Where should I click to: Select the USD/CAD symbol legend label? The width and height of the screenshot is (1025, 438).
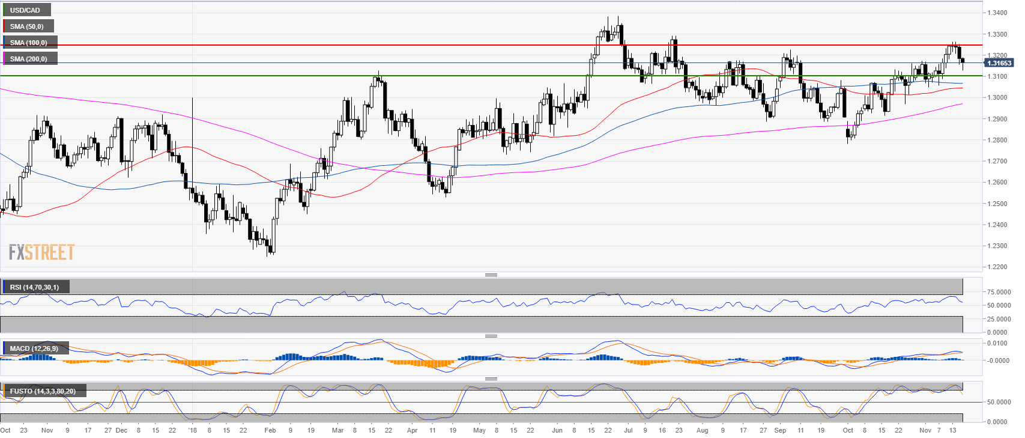25,10
